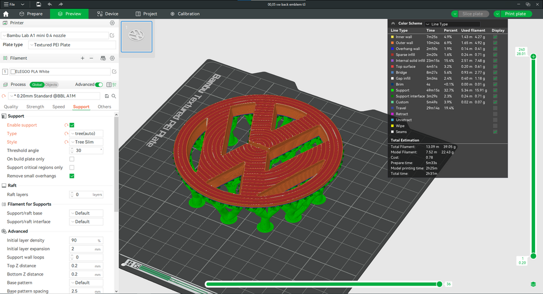The image size is (543, 294).
Task: Open the Plate type Textured PEI dropdown
Action: 72,45
